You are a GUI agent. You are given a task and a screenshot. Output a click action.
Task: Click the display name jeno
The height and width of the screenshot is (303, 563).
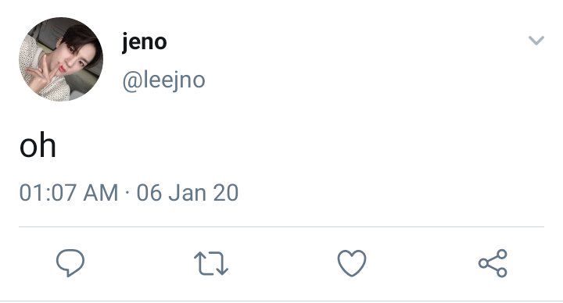[145, 42]
